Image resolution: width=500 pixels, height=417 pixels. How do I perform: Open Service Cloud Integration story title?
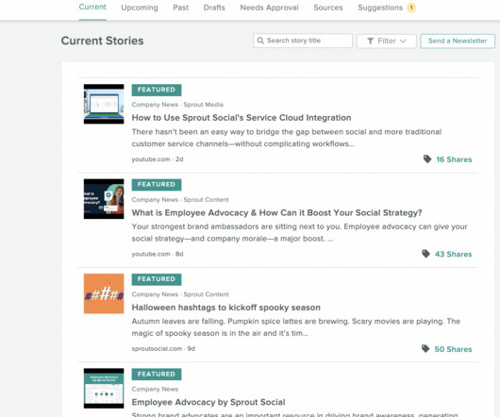[242, 118]
